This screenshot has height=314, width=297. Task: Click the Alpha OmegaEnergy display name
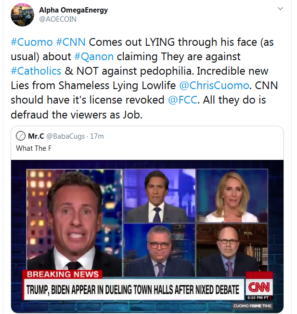[x=73, y=10]
